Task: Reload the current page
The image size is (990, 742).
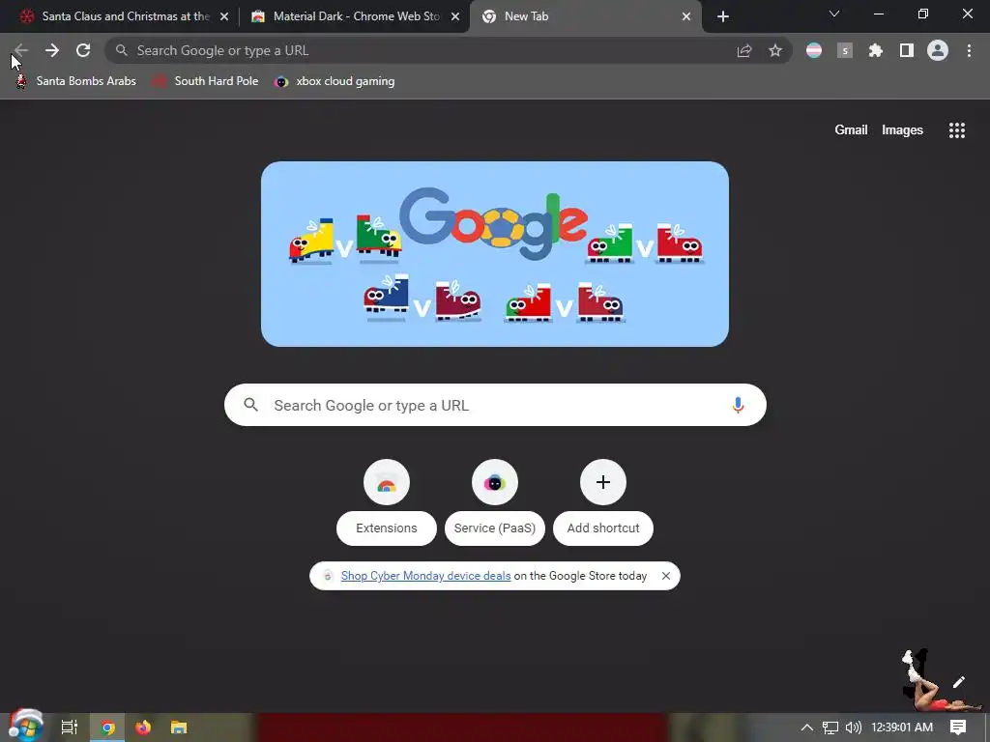Action: (x=83, y=50)
